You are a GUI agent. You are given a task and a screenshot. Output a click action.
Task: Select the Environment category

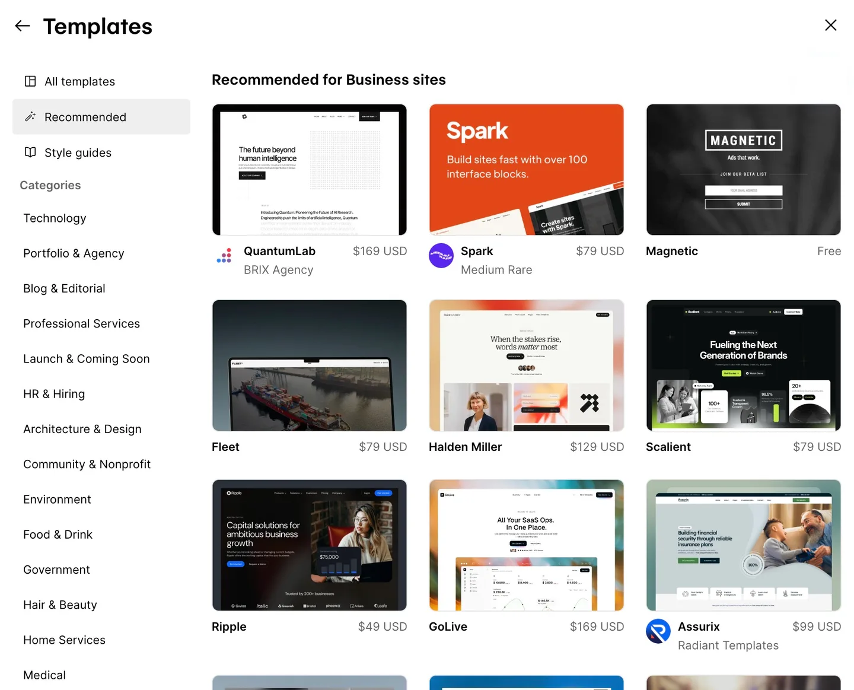[x=57, y=500]
